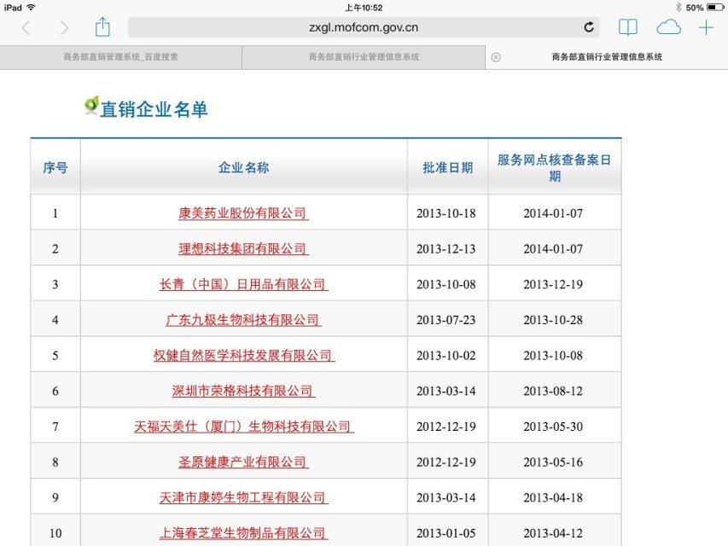This screenshot has height=546, width=728.
Task: Select approval date 2013-03-14 in row 6
Action: 446,391
